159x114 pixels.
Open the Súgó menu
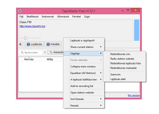pos(87,17)
